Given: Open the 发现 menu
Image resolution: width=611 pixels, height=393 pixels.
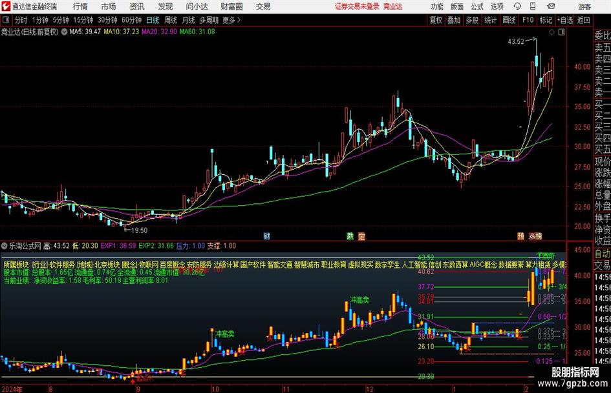Looking at the screenshot, I should [166, 6].
